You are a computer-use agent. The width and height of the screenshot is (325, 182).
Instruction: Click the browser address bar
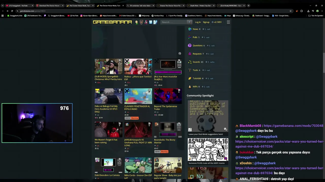coord(152,11)
